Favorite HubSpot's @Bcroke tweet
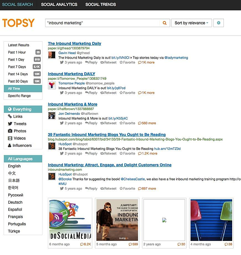Screen dimensions: 241x255 [x=128, y=188]
